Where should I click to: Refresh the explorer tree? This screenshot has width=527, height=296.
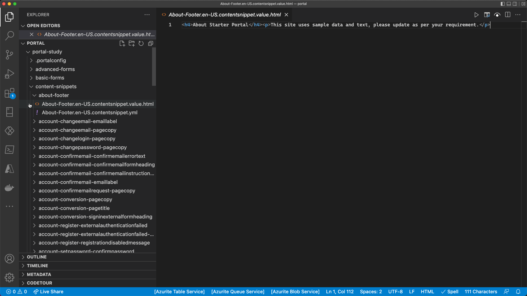[141, 43]
